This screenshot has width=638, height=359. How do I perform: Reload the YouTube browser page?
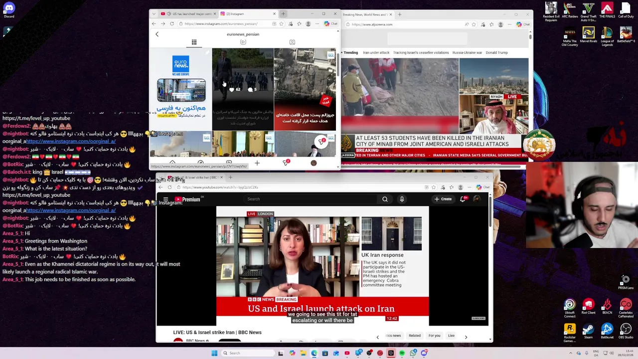click(x=169, y=187)
